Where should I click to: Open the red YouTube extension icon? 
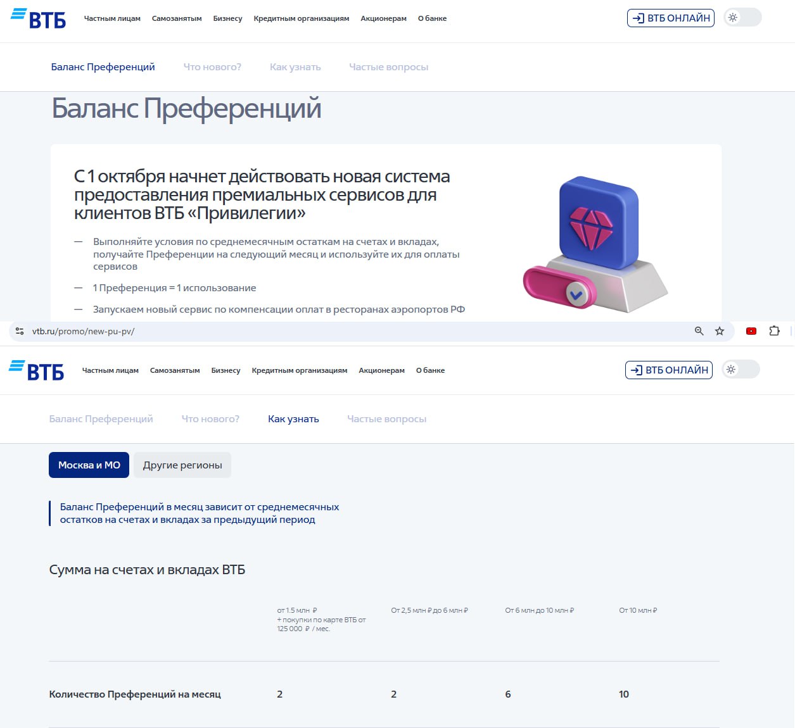coord(751,331)
